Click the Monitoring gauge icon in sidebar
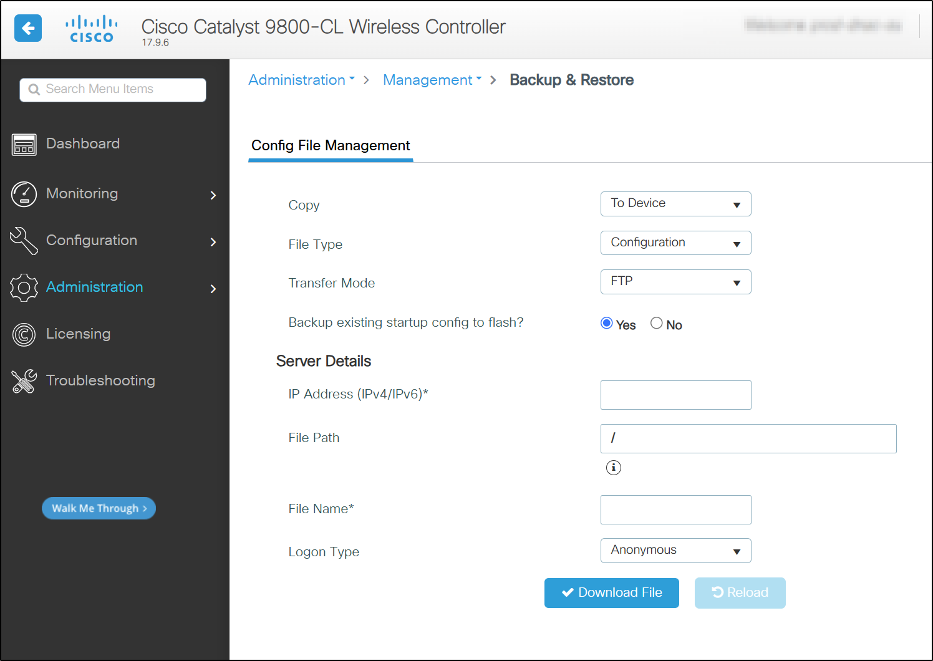Screen dimensions: 933x661 24,194
